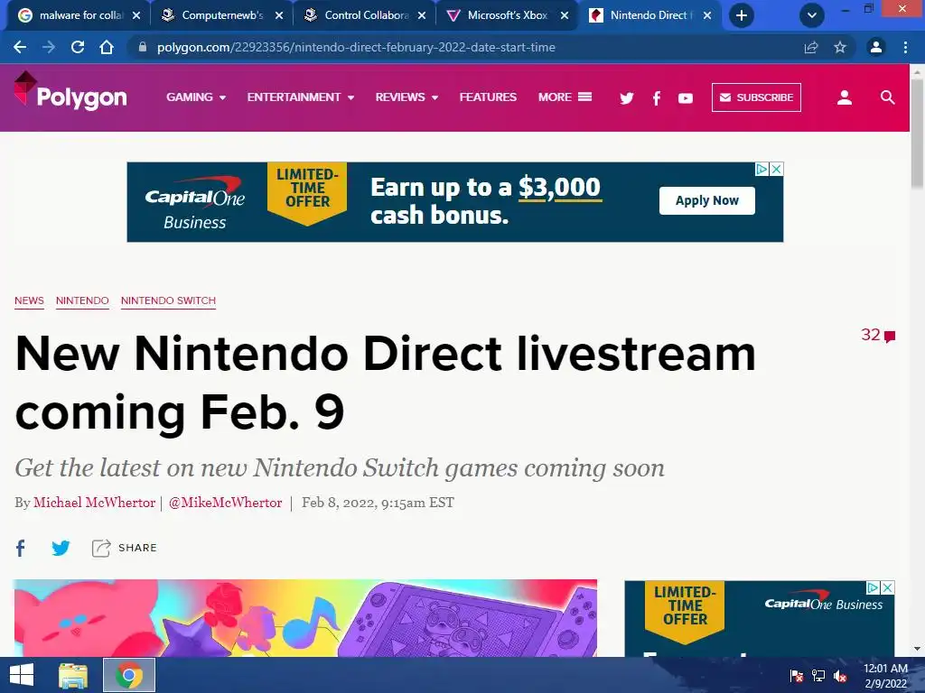Close the Microsoft's Xbox tab
Image resolution: width=925 pixels, height=693 pixels.
tap(565, 15)
